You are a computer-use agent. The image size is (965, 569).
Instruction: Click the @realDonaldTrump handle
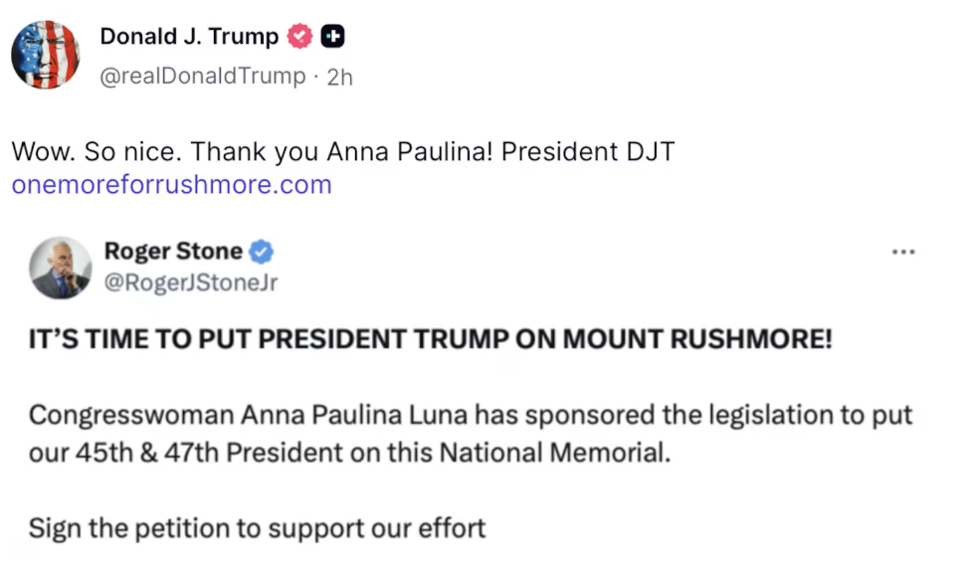203,77
